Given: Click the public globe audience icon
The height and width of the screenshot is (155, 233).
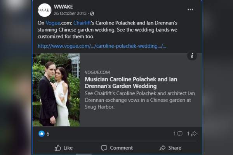Looking at the screenshot, I should pyautogui.click(x=92, y=14).
